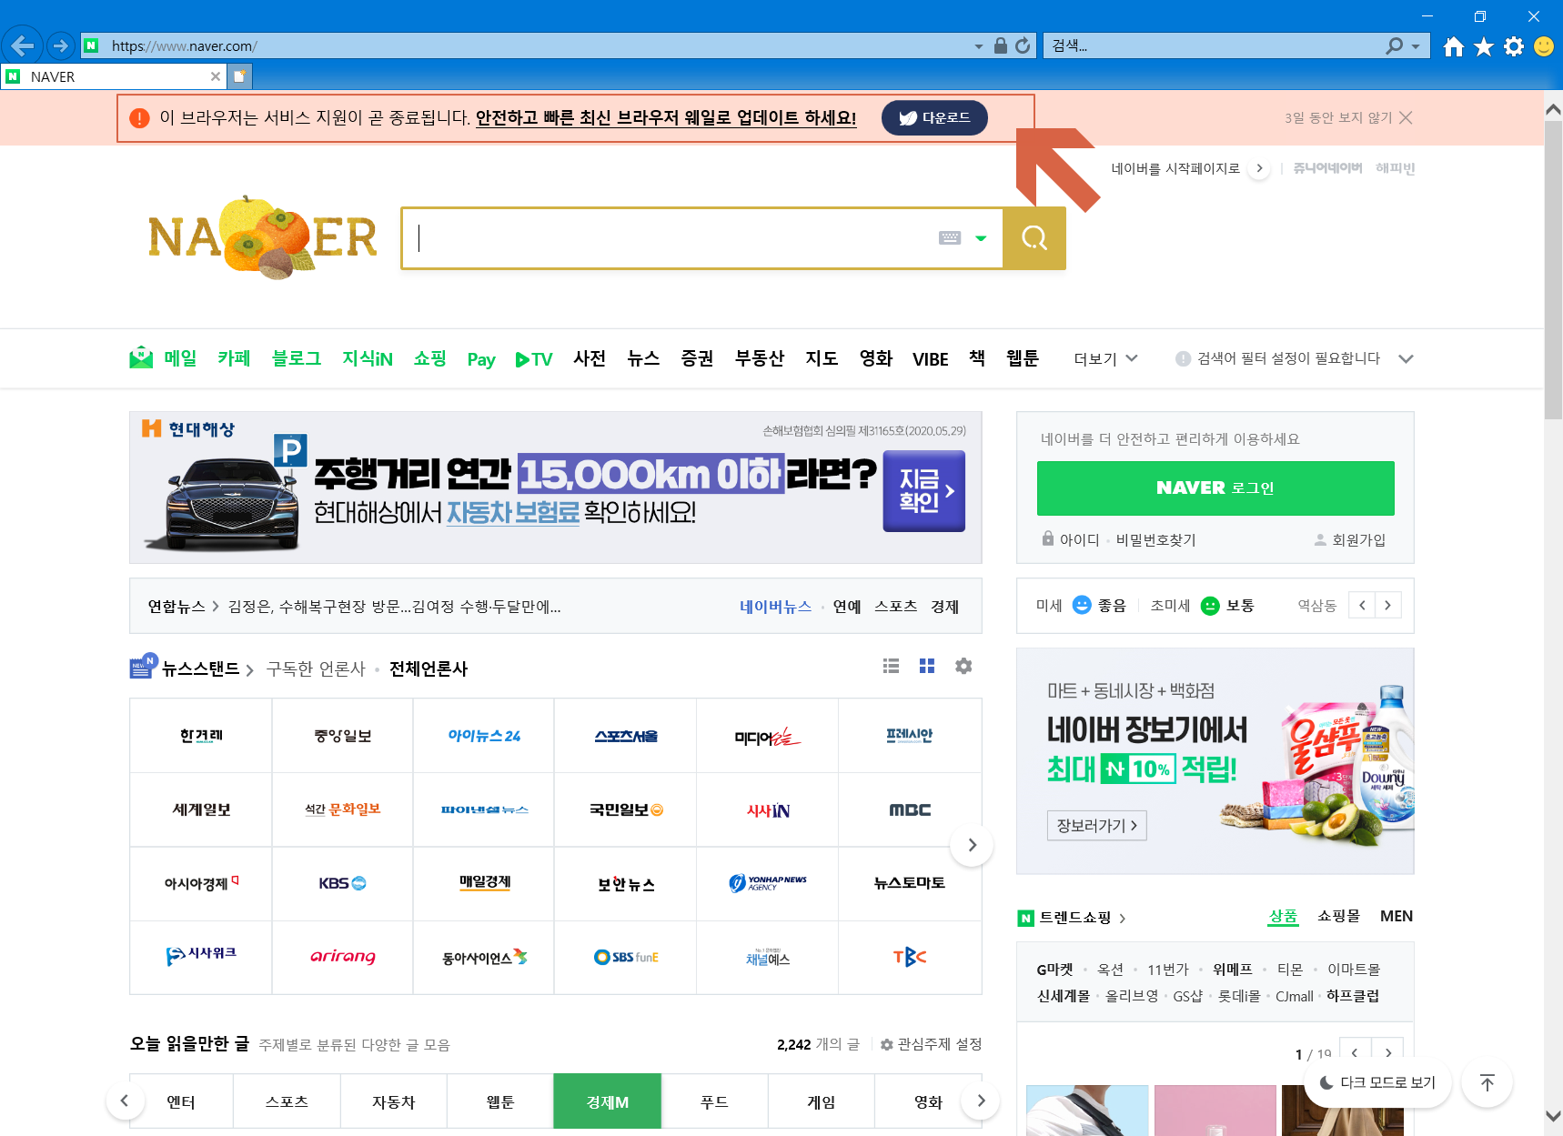Click the 장보러가기 button
Viewport: 1563px width, 1136px height.
pyautogui.click(x=1097, y=825)
